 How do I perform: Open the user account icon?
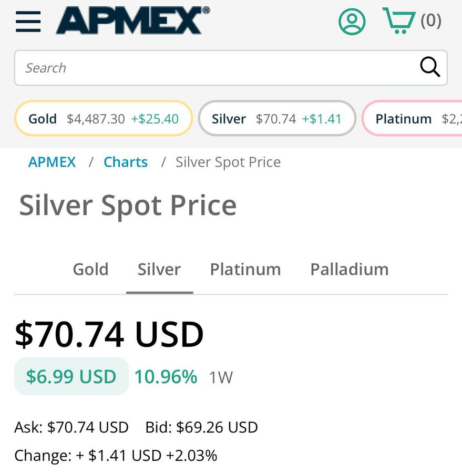pos(352,21)
